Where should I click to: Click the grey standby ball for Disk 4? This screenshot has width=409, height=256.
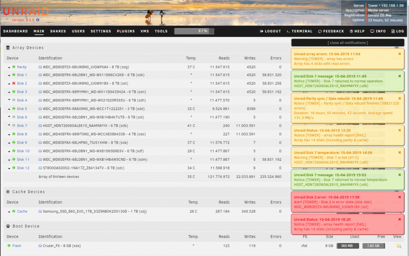point(14,100)
